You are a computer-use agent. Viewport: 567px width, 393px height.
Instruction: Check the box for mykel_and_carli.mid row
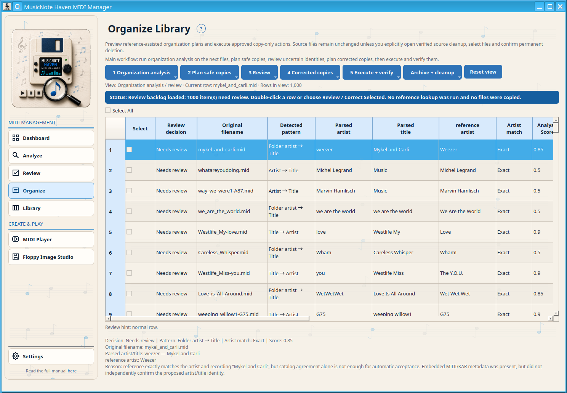129,149
